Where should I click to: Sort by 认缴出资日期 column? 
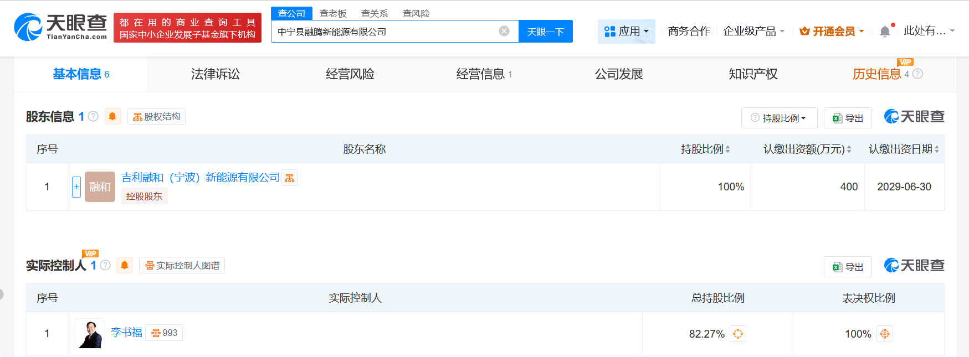point(904,149)
